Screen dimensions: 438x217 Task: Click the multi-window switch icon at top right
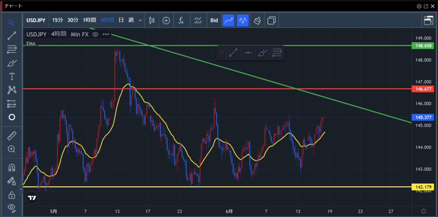pyautogui.click(x=428, y=21)
